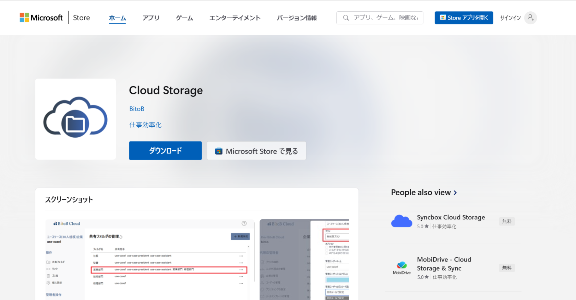Click 無料 badge for MobiDrive
This screenshot has height=300, width=576.
pos(507,268)
